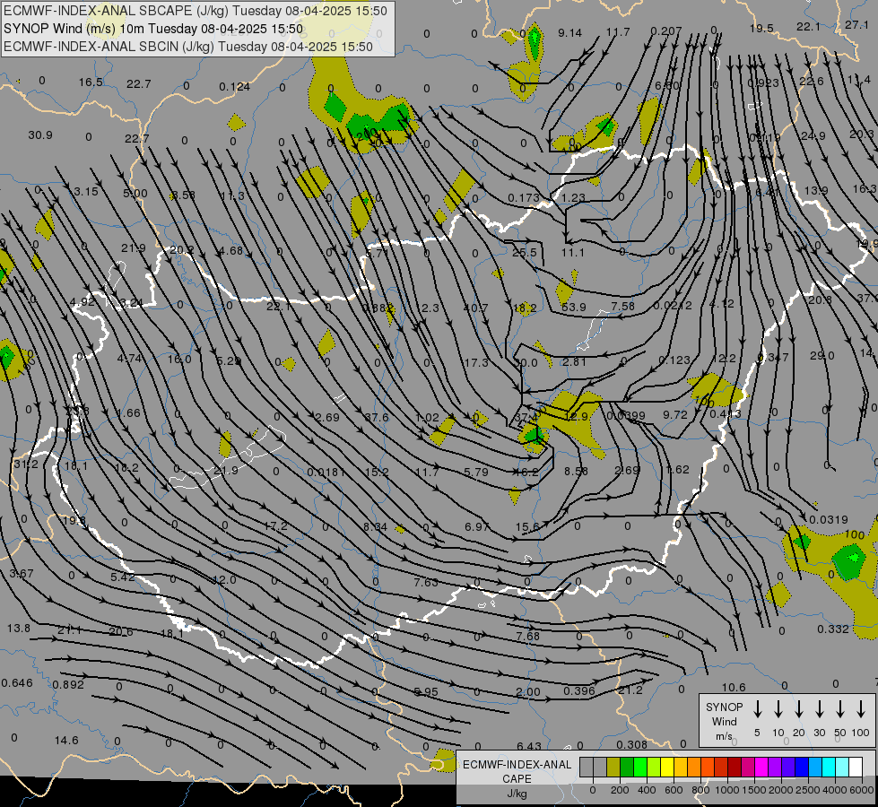Click the 9.14 value near the top
This screenshot has width=878, height=807.
pyautogui.click(x=570, y=33)
